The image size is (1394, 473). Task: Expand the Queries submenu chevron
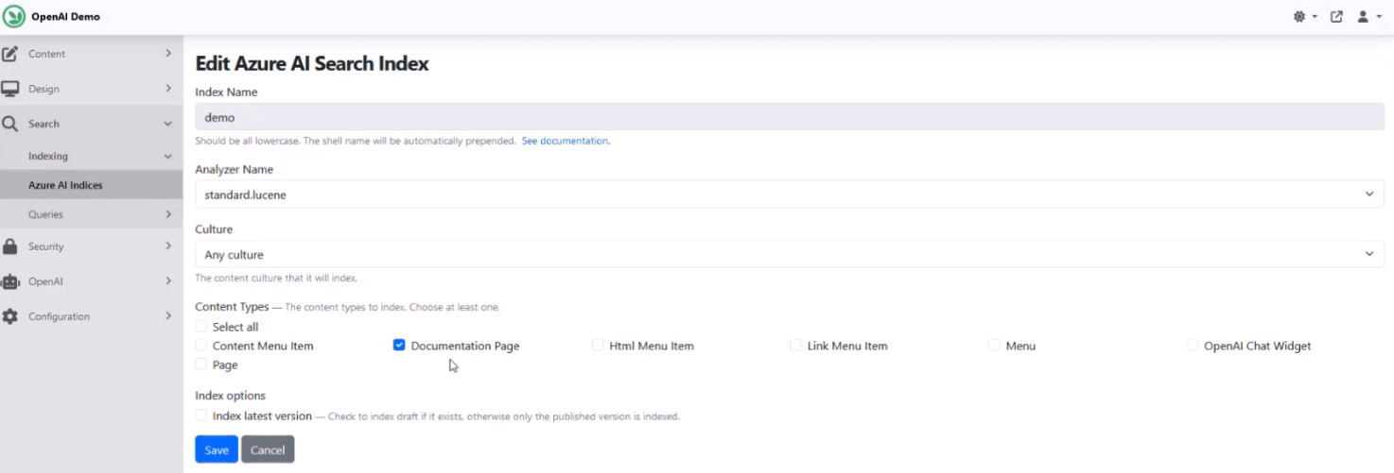click(x=168, y=214)
